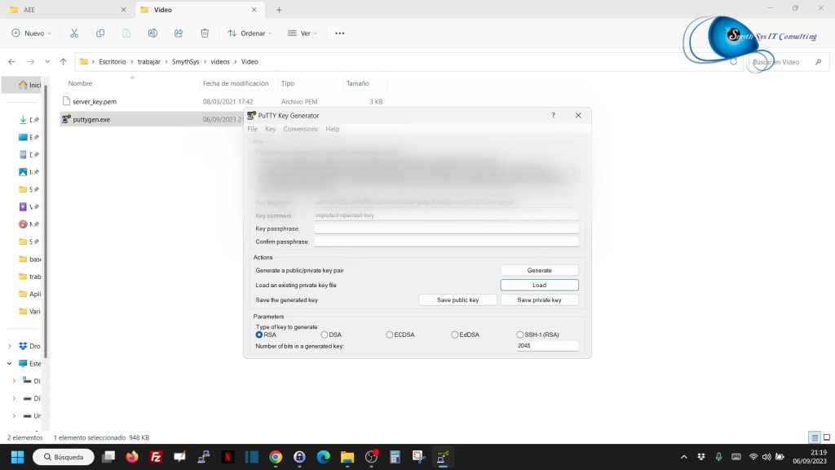This screenshot has width=835, height=470.
Task: Open Task View from the taskbar
Action: click(x=108, y=457)
